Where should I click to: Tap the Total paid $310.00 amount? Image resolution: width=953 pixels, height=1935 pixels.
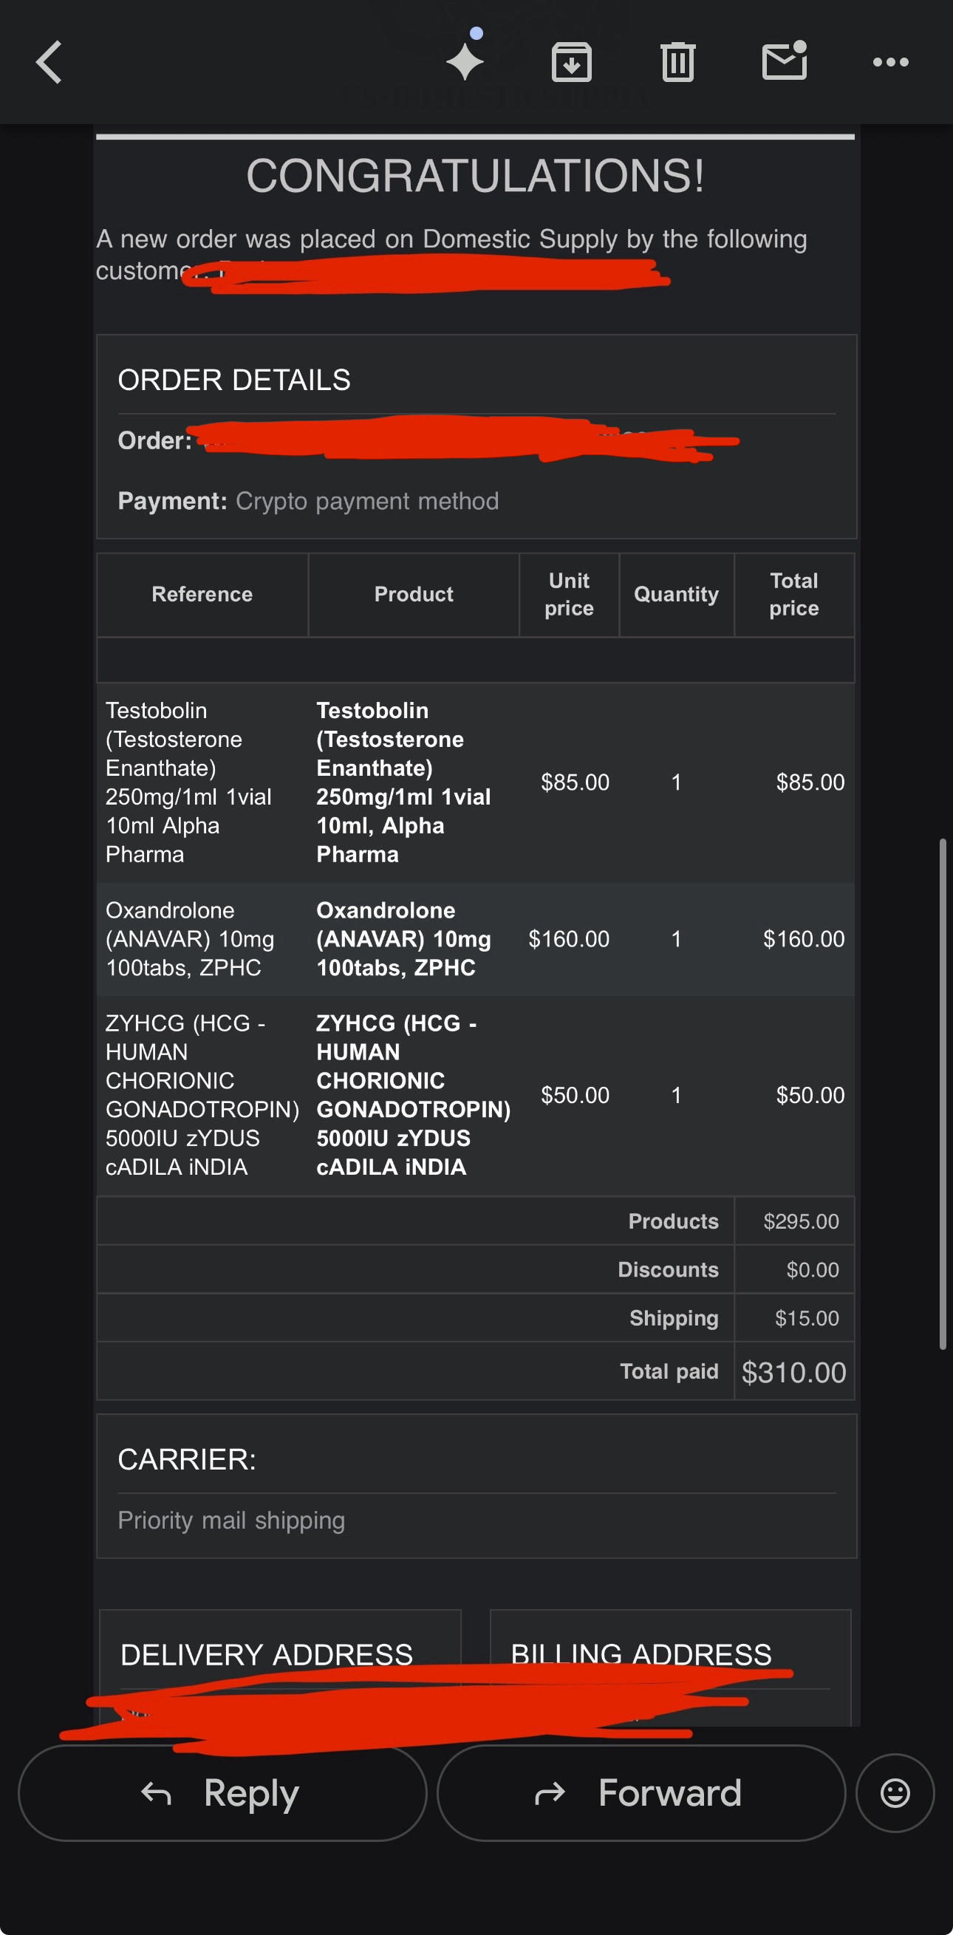(793, 1372)
